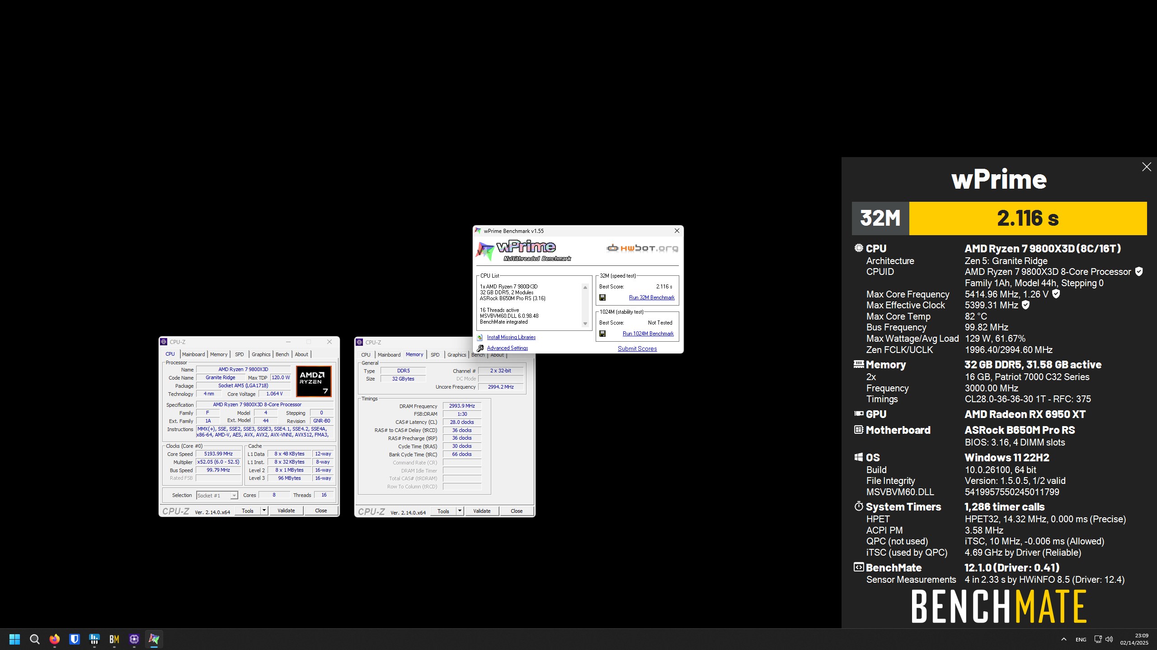Select Graphics tab in right CPU-Z window
1157x650 pixels.
457,355
